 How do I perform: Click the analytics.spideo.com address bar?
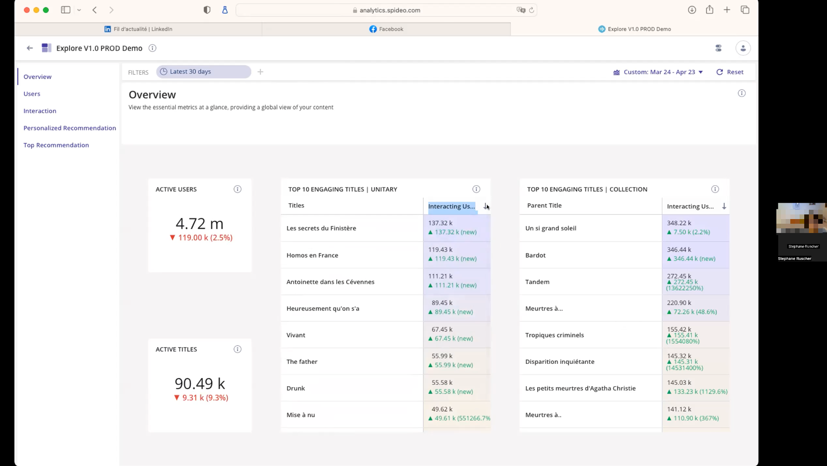pyautogui.click(x=387, y=10)
